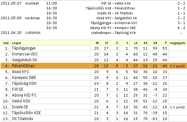Click the 'P' points column header
The height and width of the screenshot is (122, 187).
[x=166, y=43]
